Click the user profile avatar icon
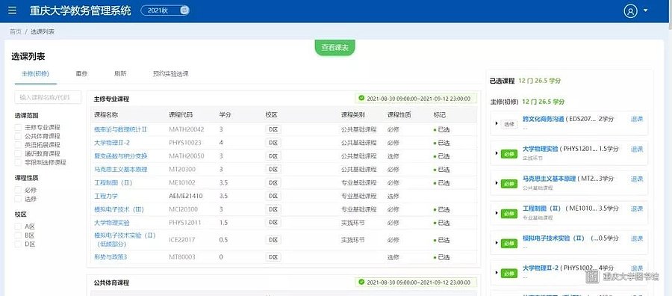Viewport: 672px width, 296px height. [x=630, y=10]
